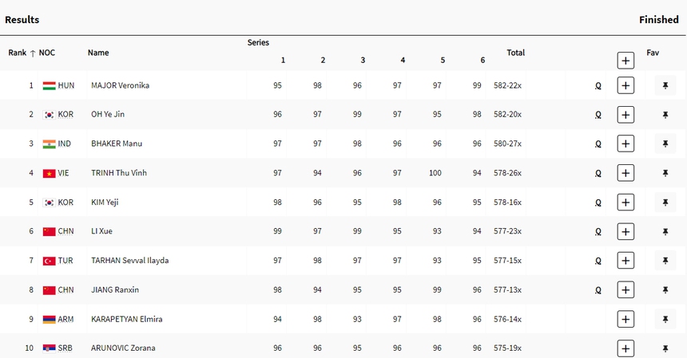Expand all rows using header plus button

[625, 60]
